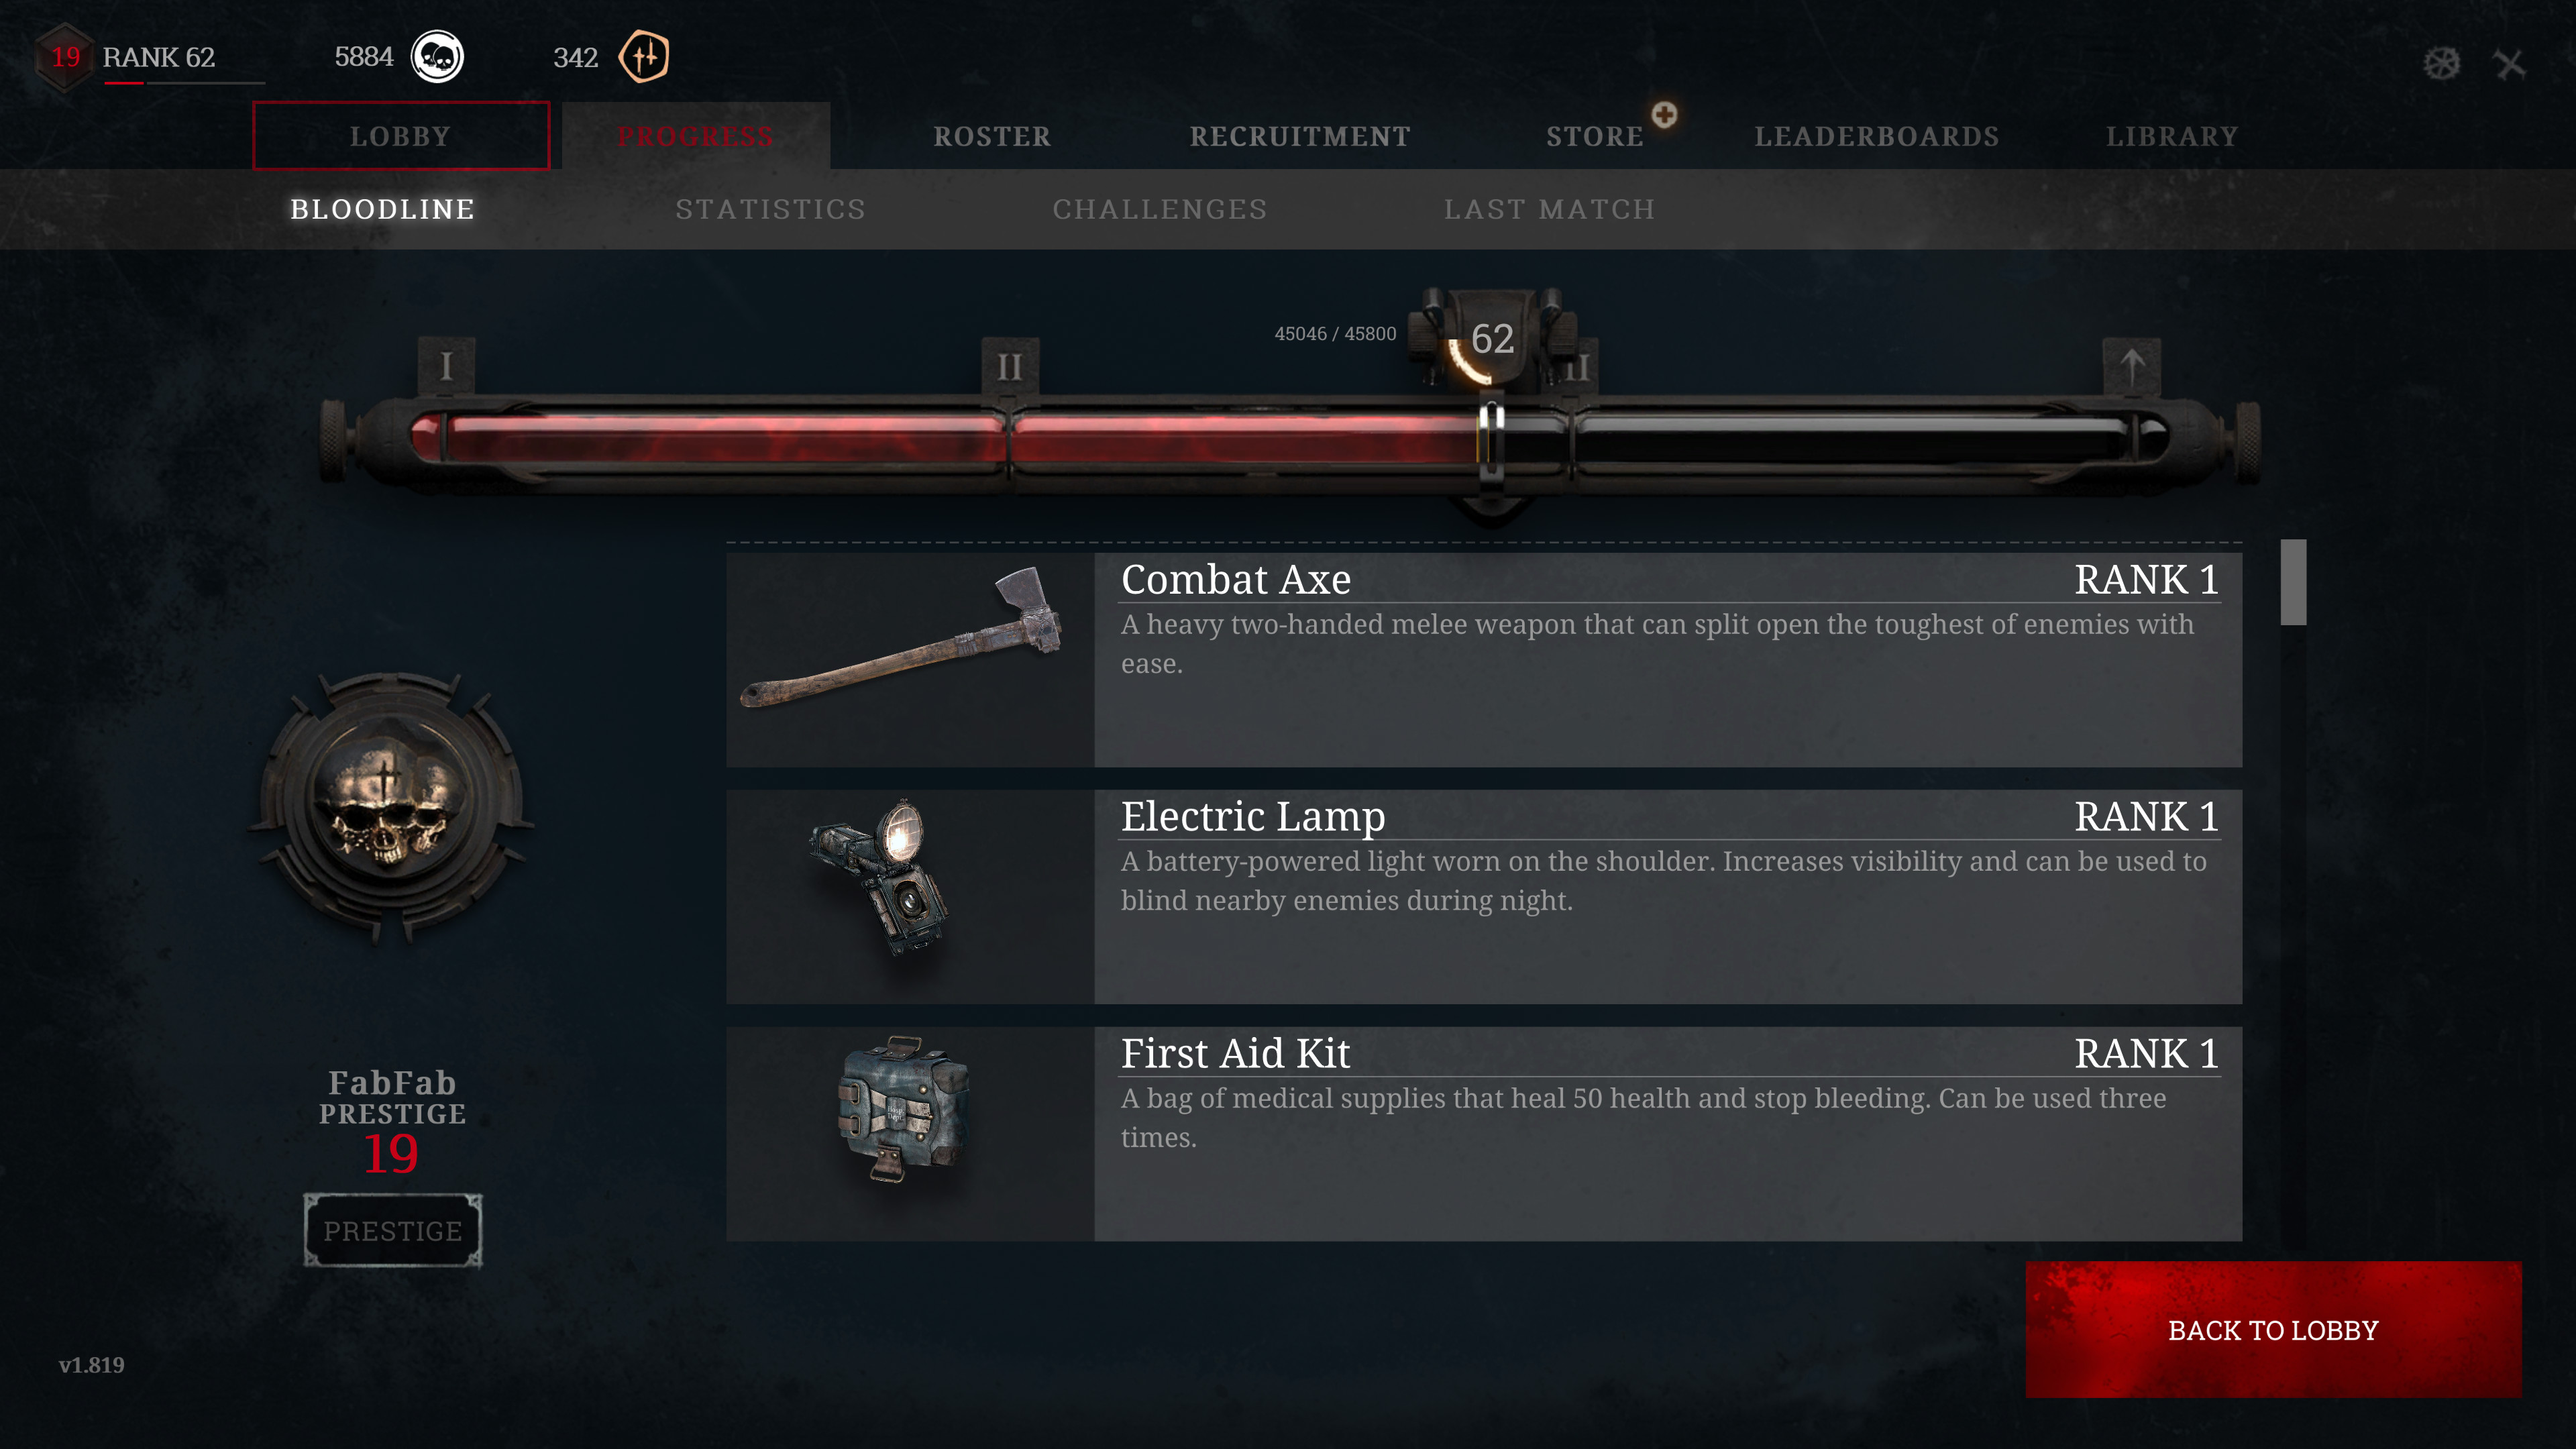Click Back to Lobby button

2273,1330
